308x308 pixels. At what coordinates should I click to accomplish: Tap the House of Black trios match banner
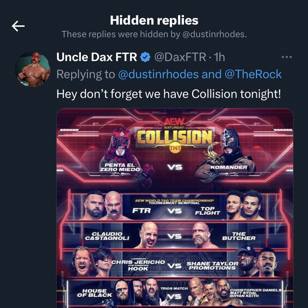tap(174, 293)
